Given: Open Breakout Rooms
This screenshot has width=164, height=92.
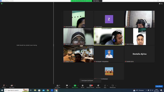Looking at the screenshot, I should click(90, 86).
